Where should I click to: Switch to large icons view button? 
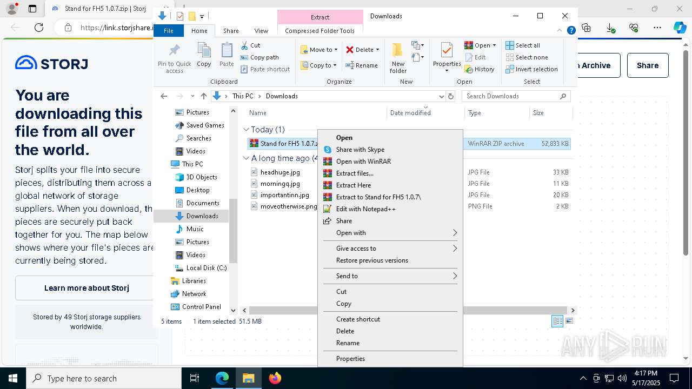569,321
